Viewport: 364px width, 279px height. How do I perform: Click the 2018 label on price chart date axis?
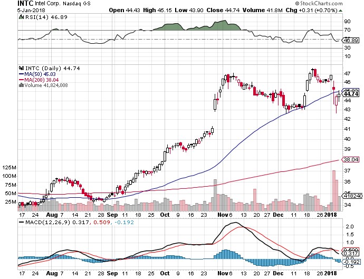click(x=331, y=215)
